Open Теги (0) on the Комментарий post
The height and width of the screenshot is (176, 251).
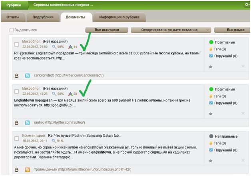(x=220, y=143)
